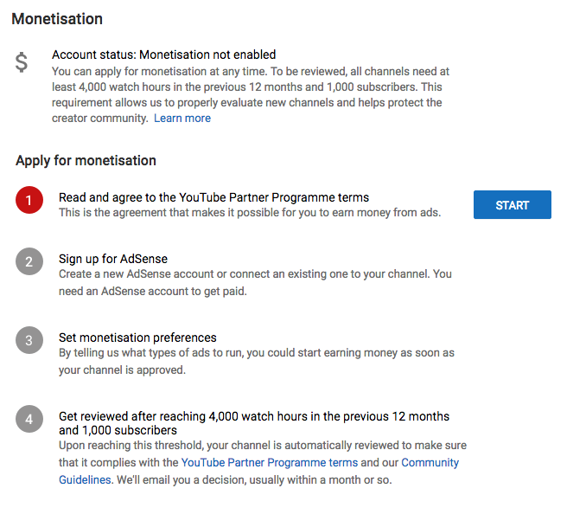Click the 'Sign up for AdSense' title
This screenshot has height=508, width=586.
[113, 259]
